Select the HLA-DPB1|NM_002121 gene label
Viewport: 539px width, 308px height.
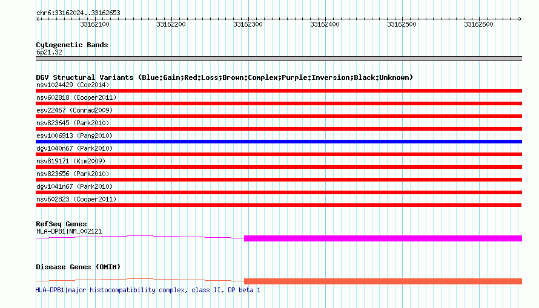pyautogui.click(x=69, y=231)
